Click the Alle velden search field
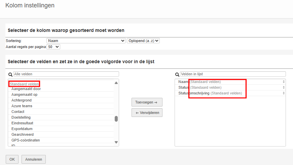This screenshot has width=293, height=165. [x=66, y=74]
